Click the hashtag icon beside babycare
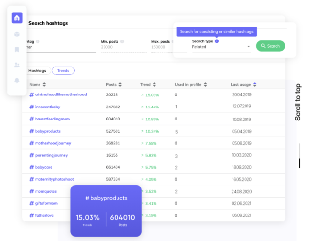311x241 pixels. pos(32,167)
